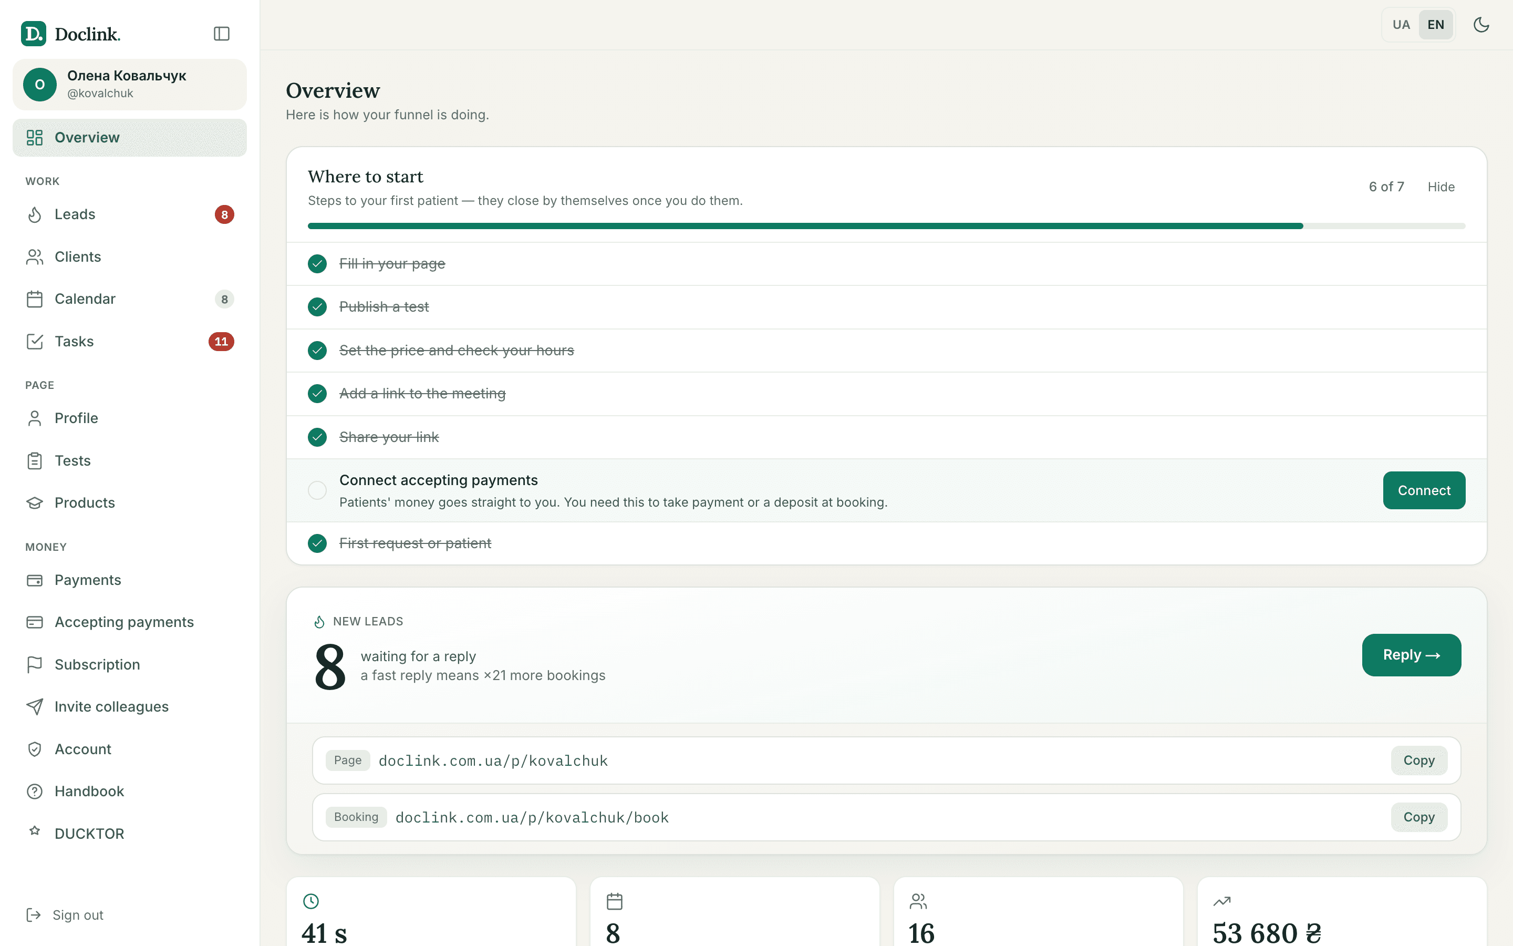Click the 'Overview' page heading
Screen dimensions: 1513x946
(x=333, y=91)
